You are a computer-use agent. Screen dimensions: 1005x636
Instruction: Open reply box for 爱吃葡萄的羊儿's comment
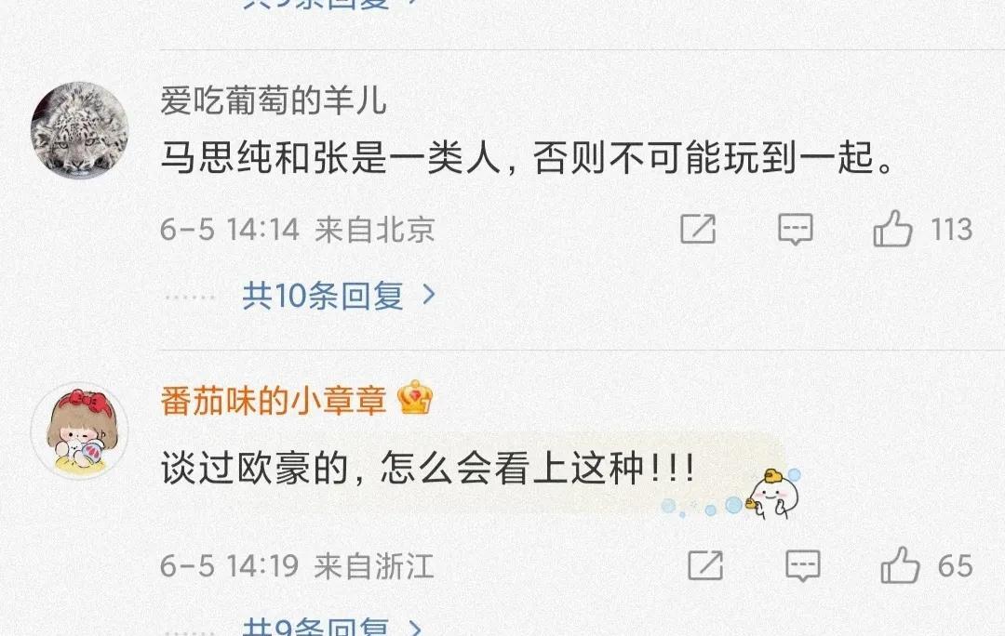[796, 229]
